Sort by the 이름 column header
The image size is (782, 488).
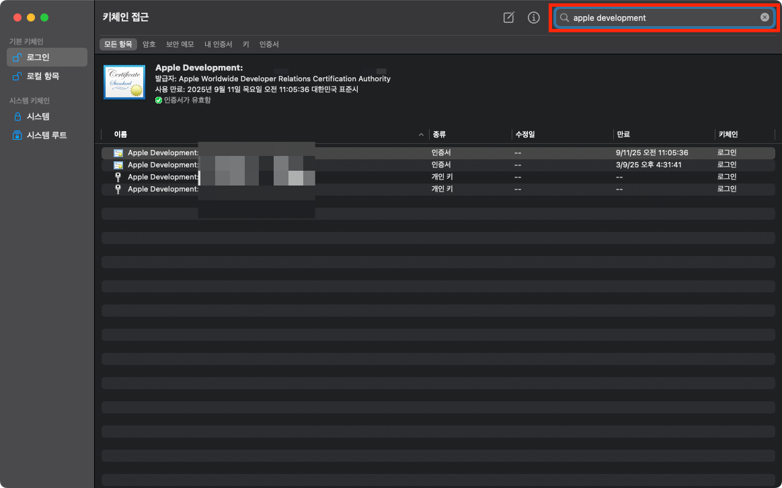120,134
